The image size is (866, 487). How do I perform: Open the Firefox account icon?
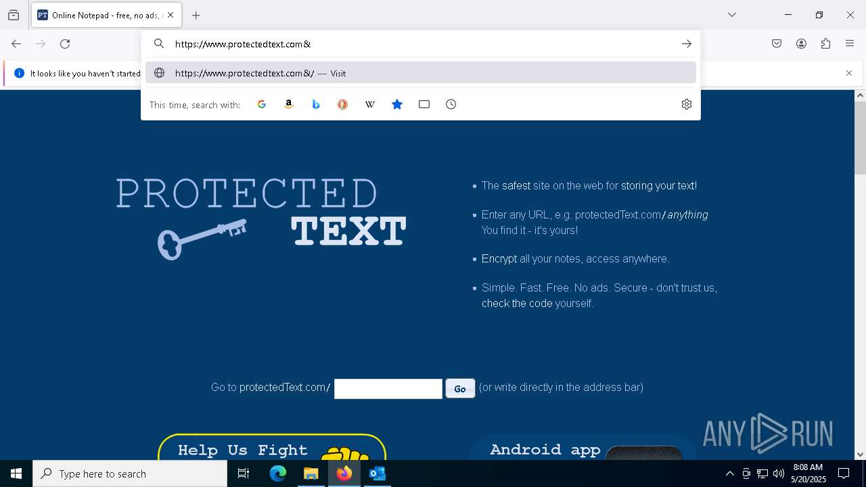point(801,44)
